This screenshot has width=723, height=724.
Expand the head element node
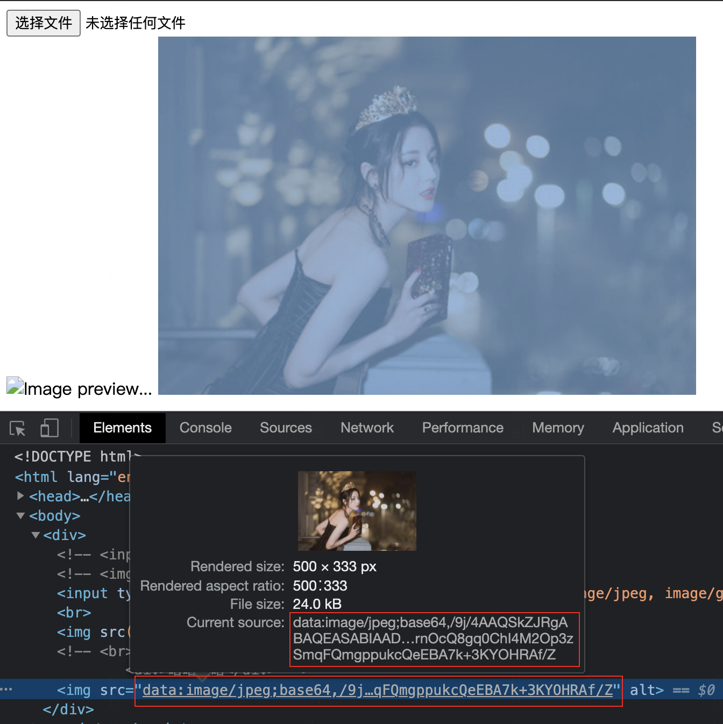coord(20,496)
